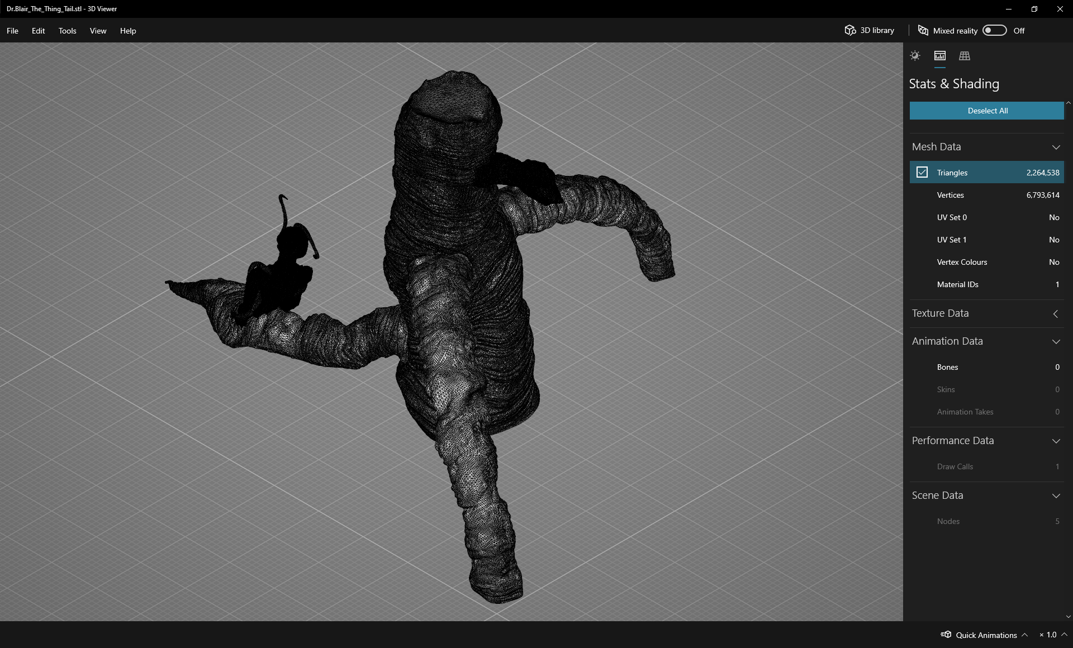Click the panel scrollbar down arrow

pos(1068,617)
